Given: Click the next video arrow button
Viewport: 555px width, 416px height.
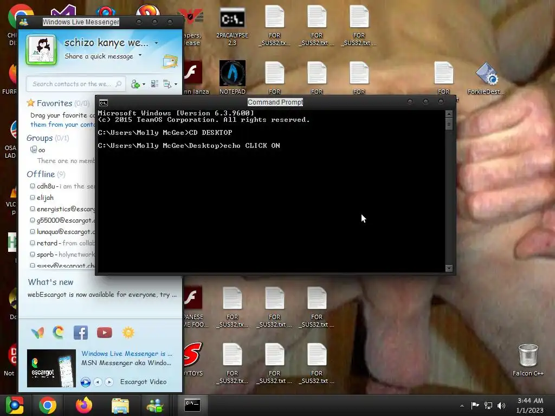Looking at the screenshot, I should 109,382.
